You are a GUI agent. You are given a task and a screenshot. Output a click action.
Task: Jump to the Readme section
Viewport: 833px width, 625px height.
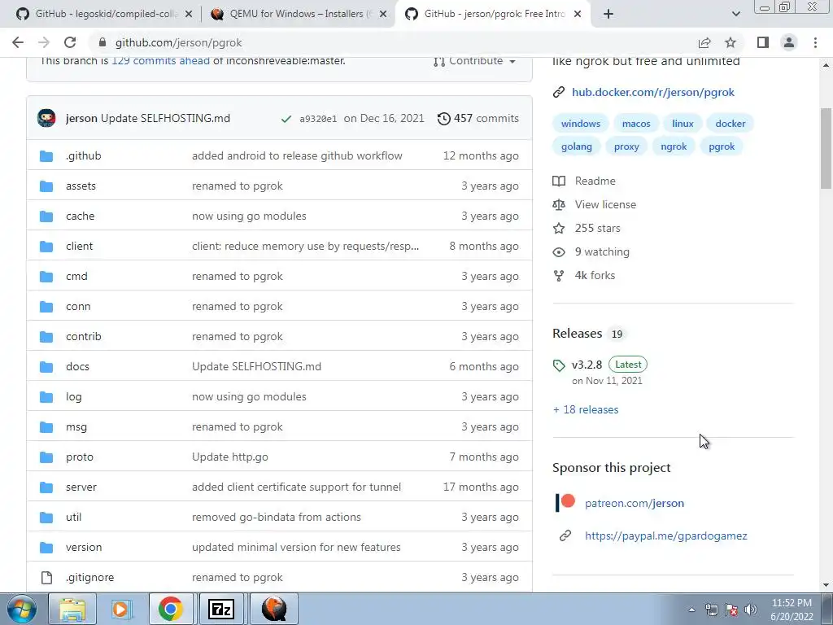pyautogui.click(x=595, y=181)
